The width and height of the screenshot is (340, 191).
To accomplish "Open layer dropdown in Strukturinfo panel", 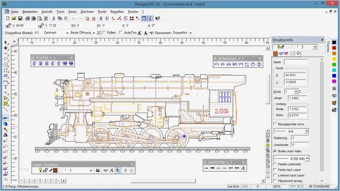I will 315,47.
